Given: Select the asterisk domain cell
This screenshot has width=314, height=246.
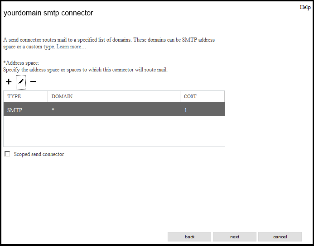Looking at the screenshot, I should tap(114, 109).
